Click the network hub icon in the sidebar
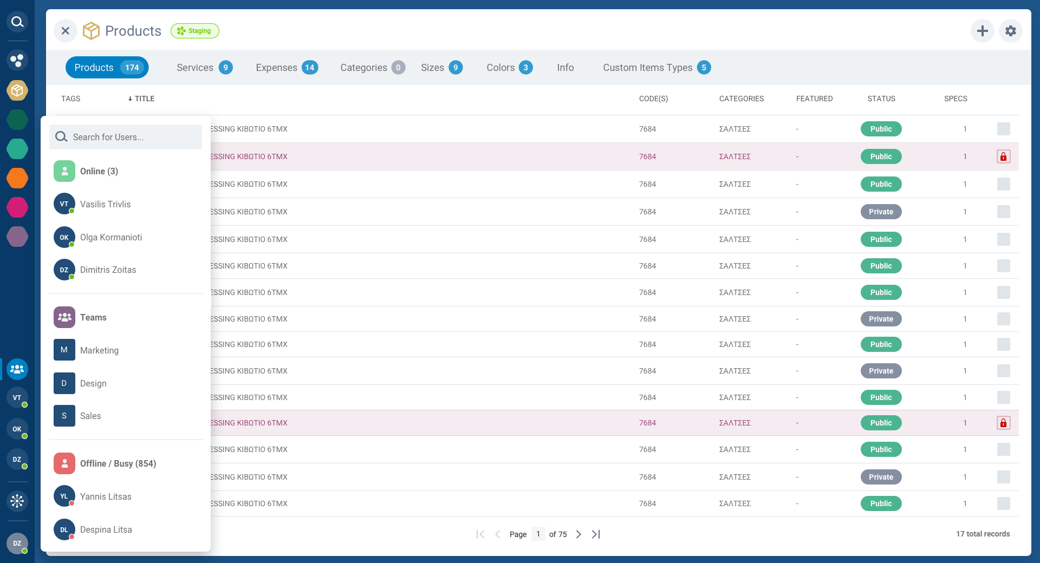The height and width of the screenshot is (563, 1040). click(x=17, y=501)
